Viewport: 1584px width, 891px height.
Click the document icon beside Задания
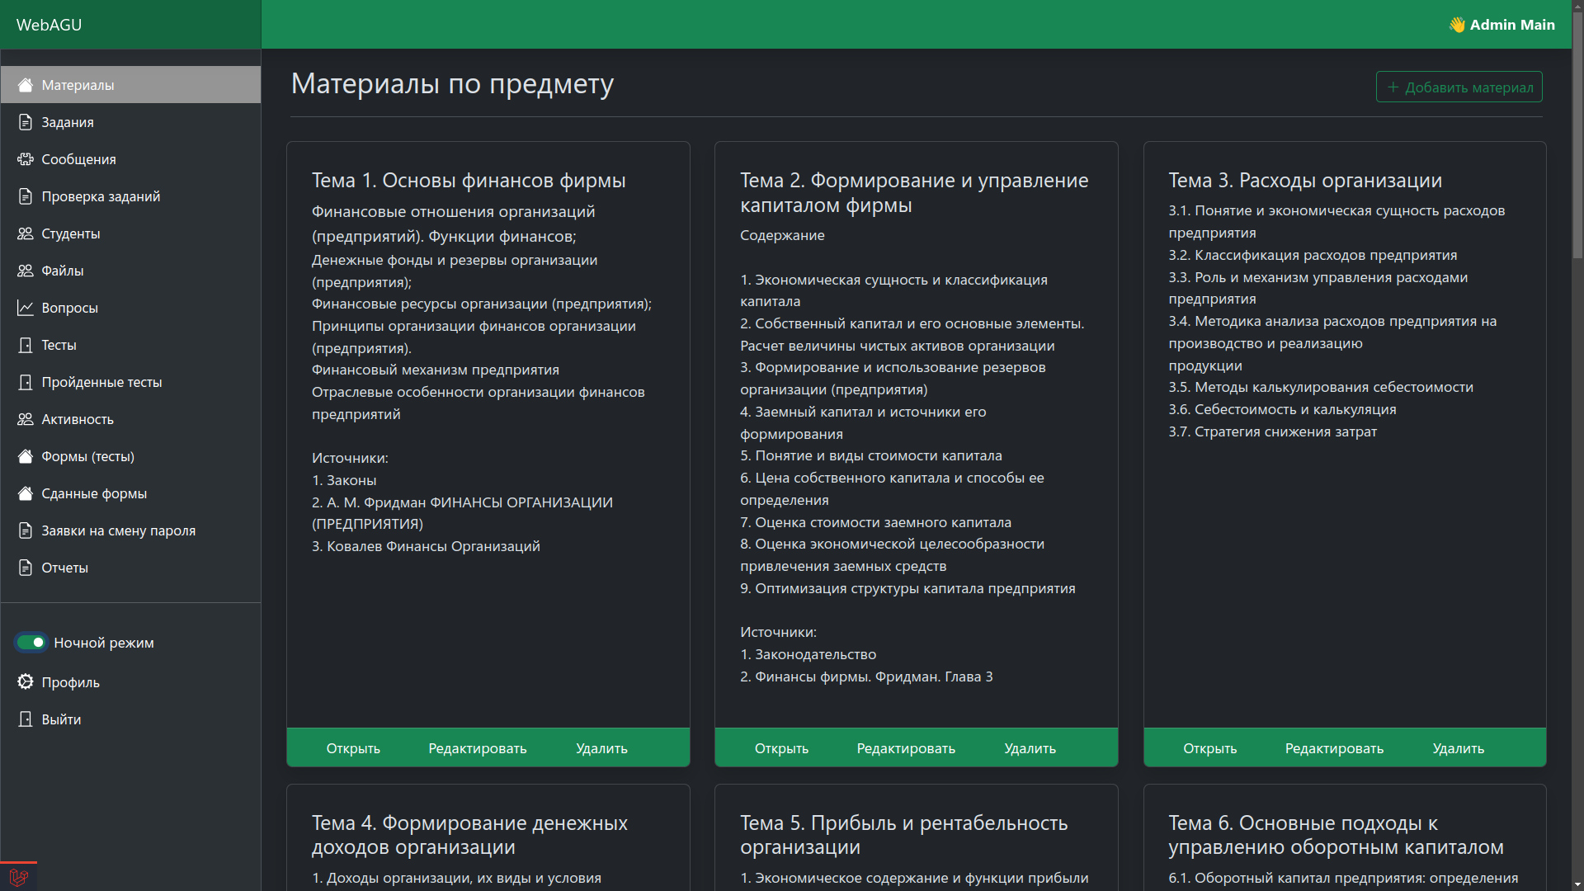point(26,122)
